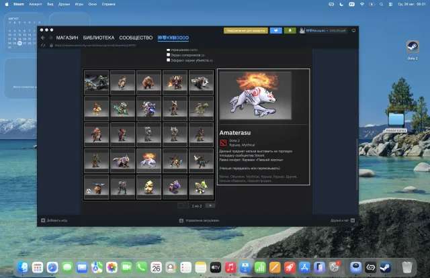Open Photos app from the dock
The image size is (430, 278).
coord(112,267)
